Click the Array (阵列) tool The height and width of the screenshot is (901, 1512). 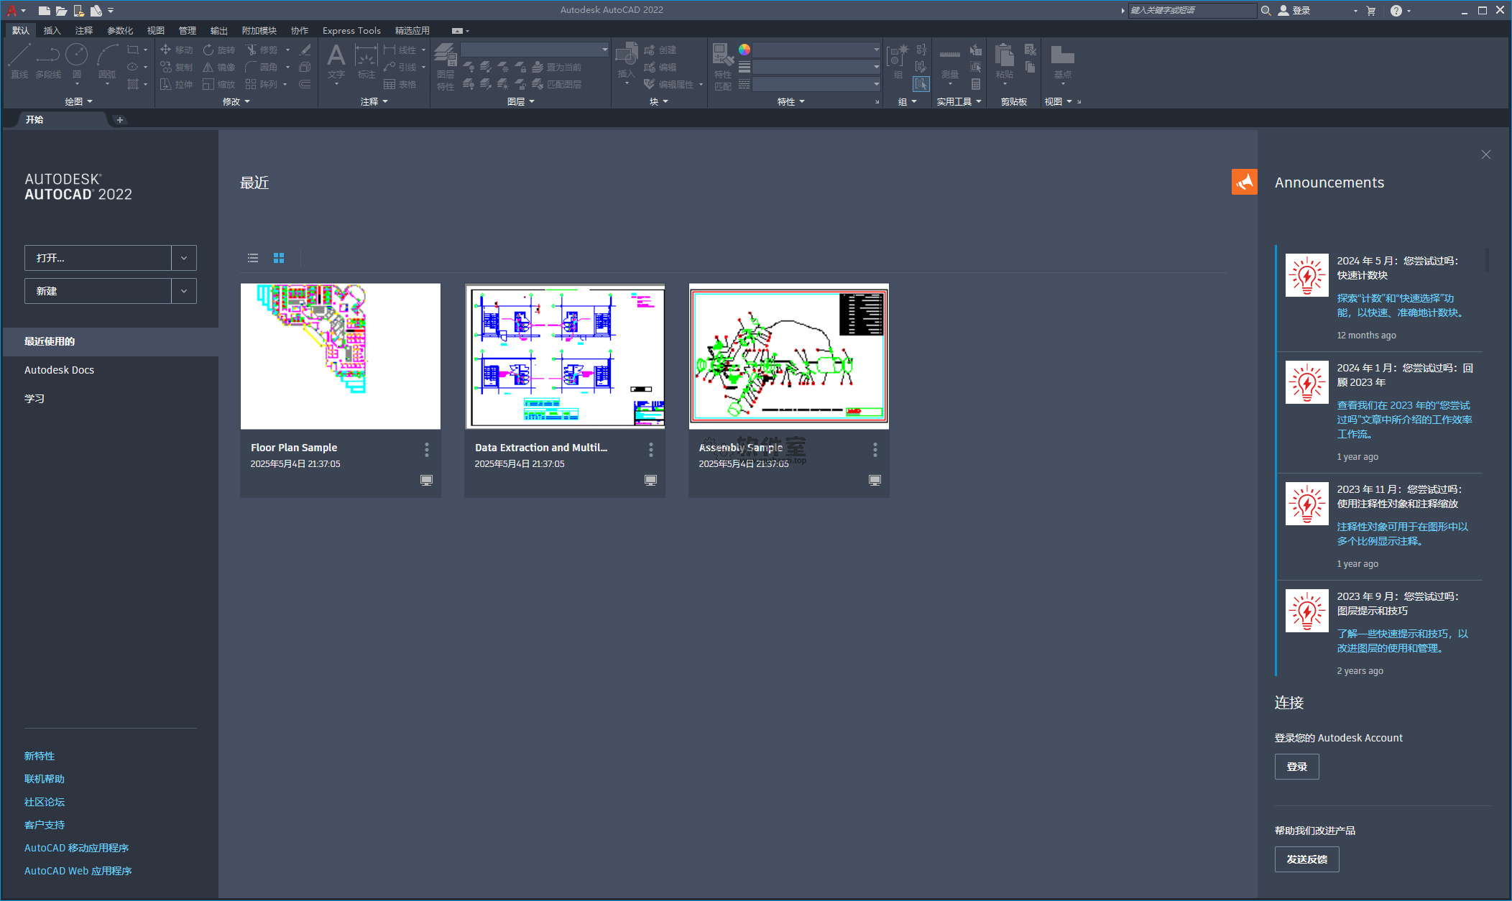click(x=262, y=84)
